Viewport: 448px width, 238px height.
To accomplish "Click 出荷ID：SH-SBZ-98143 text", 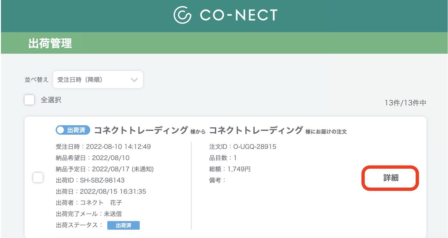I will 90,180.
